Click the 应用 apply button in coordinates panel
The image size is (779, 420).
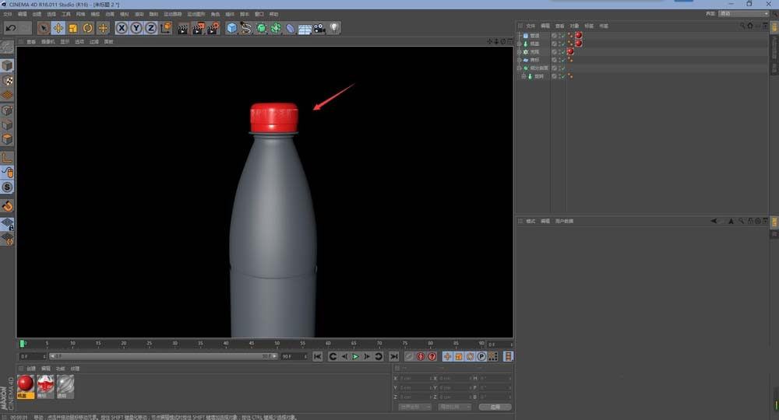coord(495,407)
